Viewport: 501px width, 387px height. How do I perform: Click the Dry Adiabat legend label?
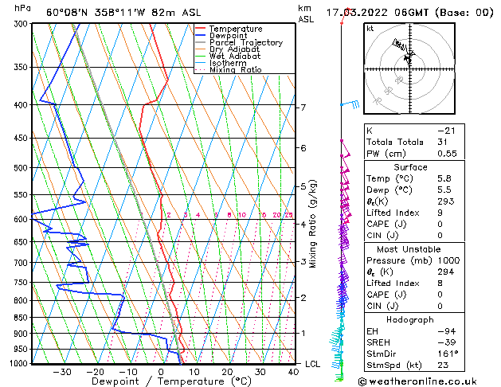pos(234,49)
